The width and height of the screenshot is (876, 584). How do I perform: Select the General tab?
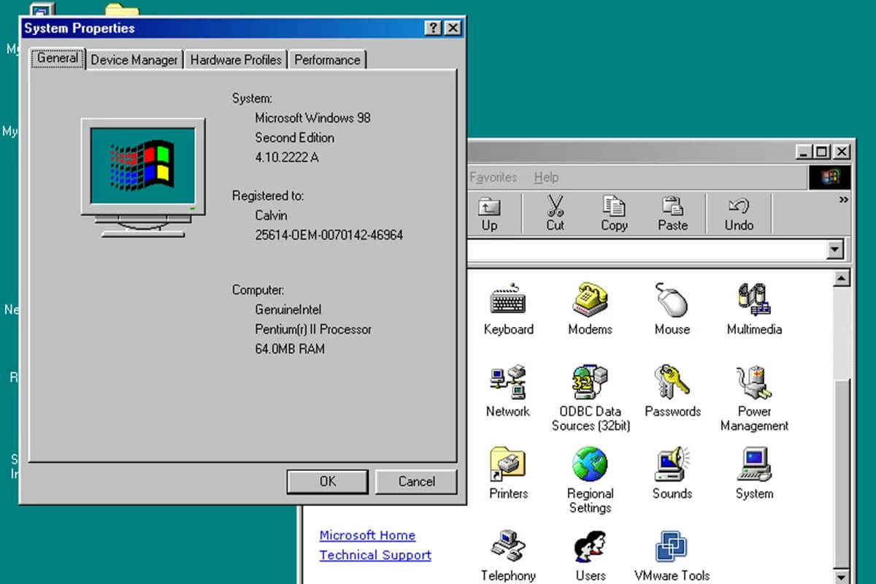58,58
